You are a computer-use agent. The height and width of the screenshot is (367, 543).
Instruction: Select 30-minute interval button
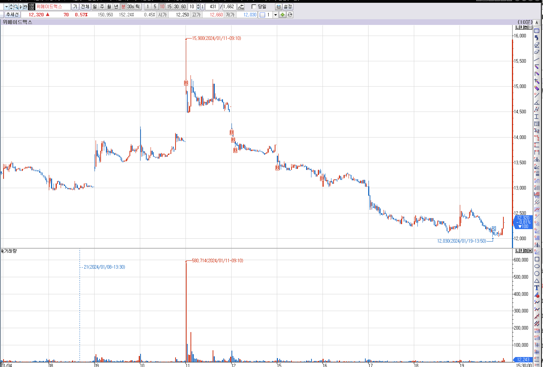(x=176, y=7)
